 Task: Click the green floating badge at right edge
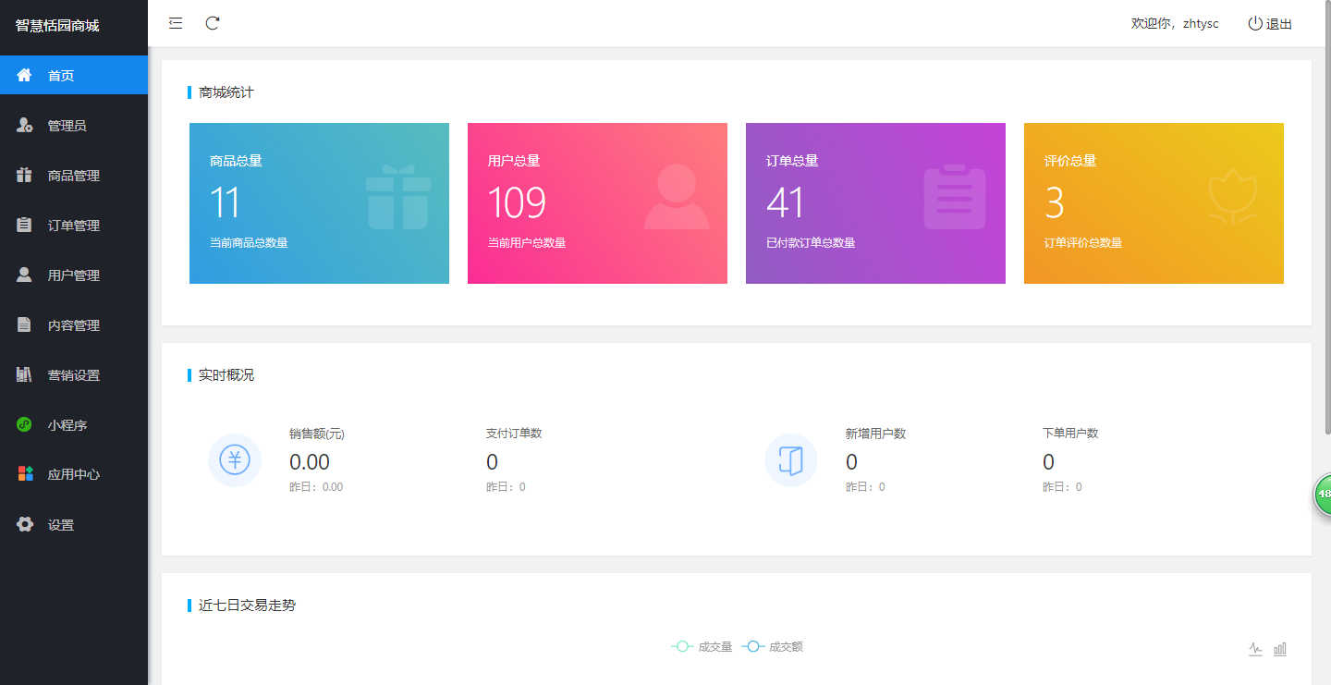tap(1323, 494)
